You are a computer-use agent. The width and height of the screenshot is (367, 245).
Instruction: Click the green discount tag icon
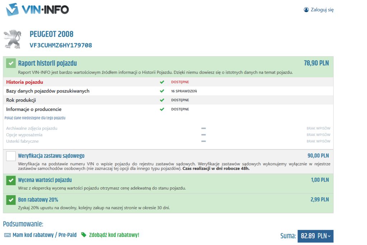pyautogui.click(x=84, y=235)
